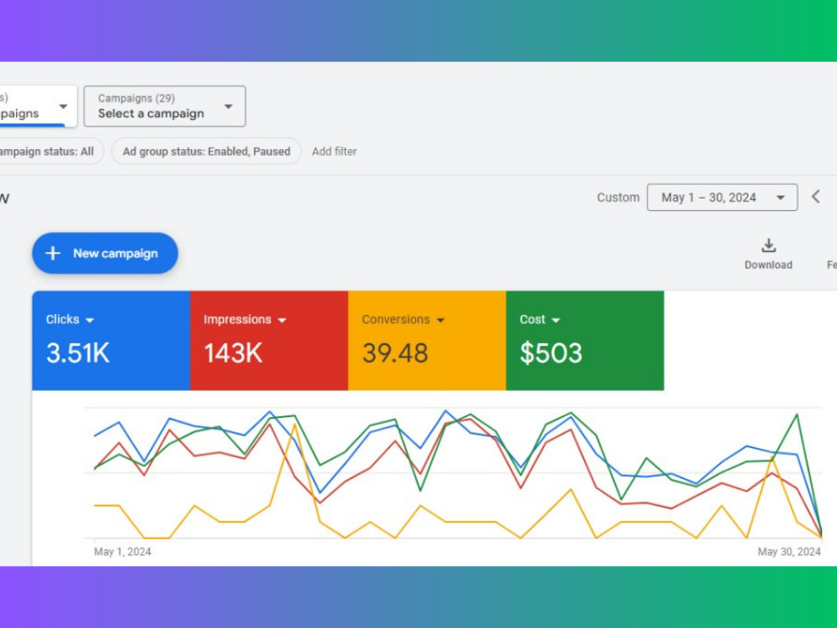Select the red 143K impressions value
The height and width of the screenshot is (628, 837).
click(234, 353)
